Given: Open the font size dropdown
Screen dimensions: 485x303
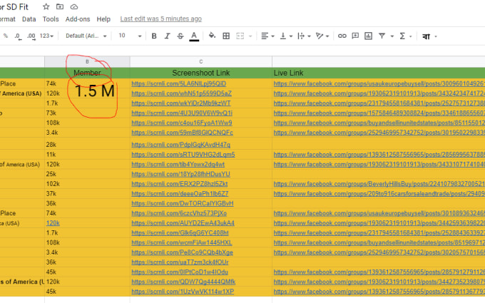Looking at the screenshot, I should [130, 36].
